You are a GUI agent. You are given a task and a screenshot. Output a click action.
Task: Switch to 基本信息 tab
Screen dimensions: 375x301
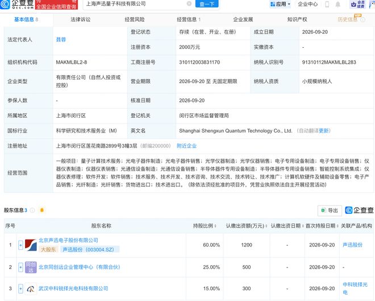(x=26, y=19)
